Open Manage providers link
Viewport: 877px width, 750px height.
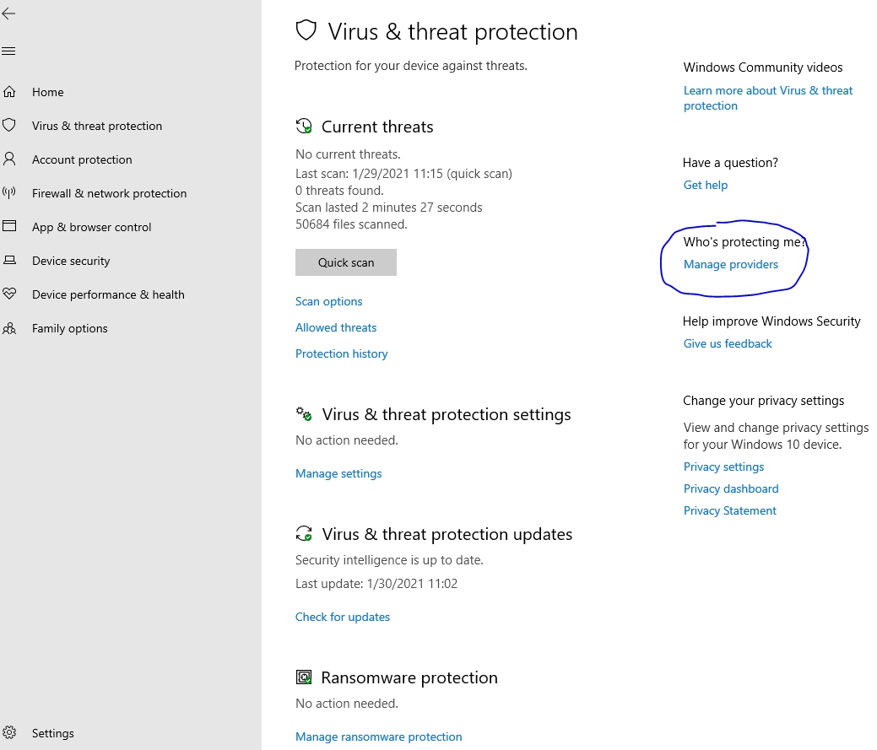click(730, 264)
